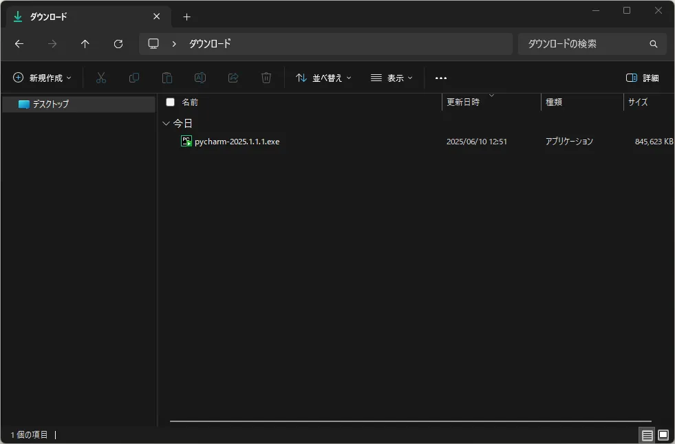Click the 845,623 KB size cell
The width and height of the screenshot is (675, 444).
654,142
